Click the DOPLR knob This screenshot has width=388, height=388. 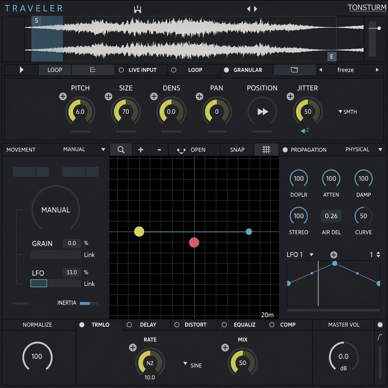click(x=299, y=178)
